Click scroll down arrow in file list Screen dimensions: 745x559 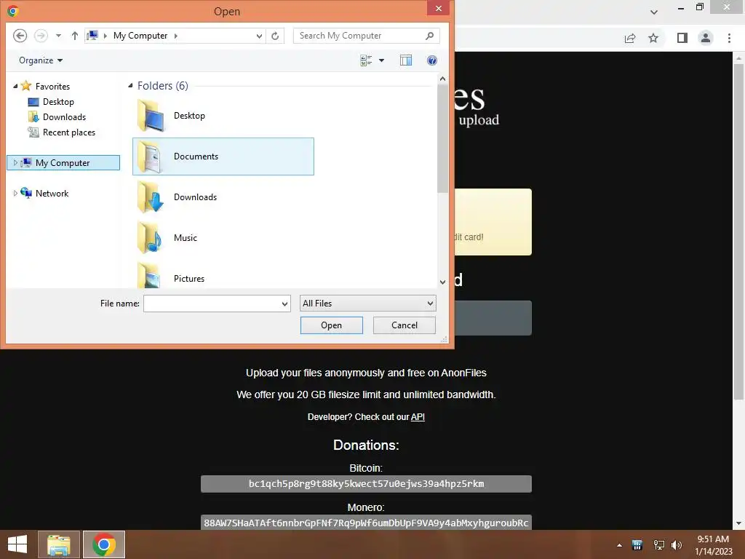click(442, 282)
